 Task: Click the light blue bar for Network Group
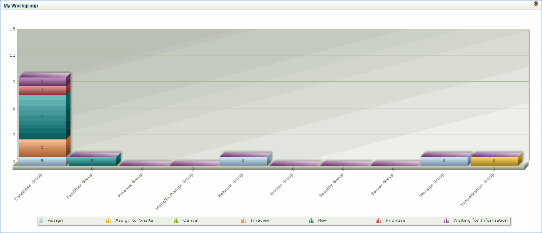(x=243, y=161)
